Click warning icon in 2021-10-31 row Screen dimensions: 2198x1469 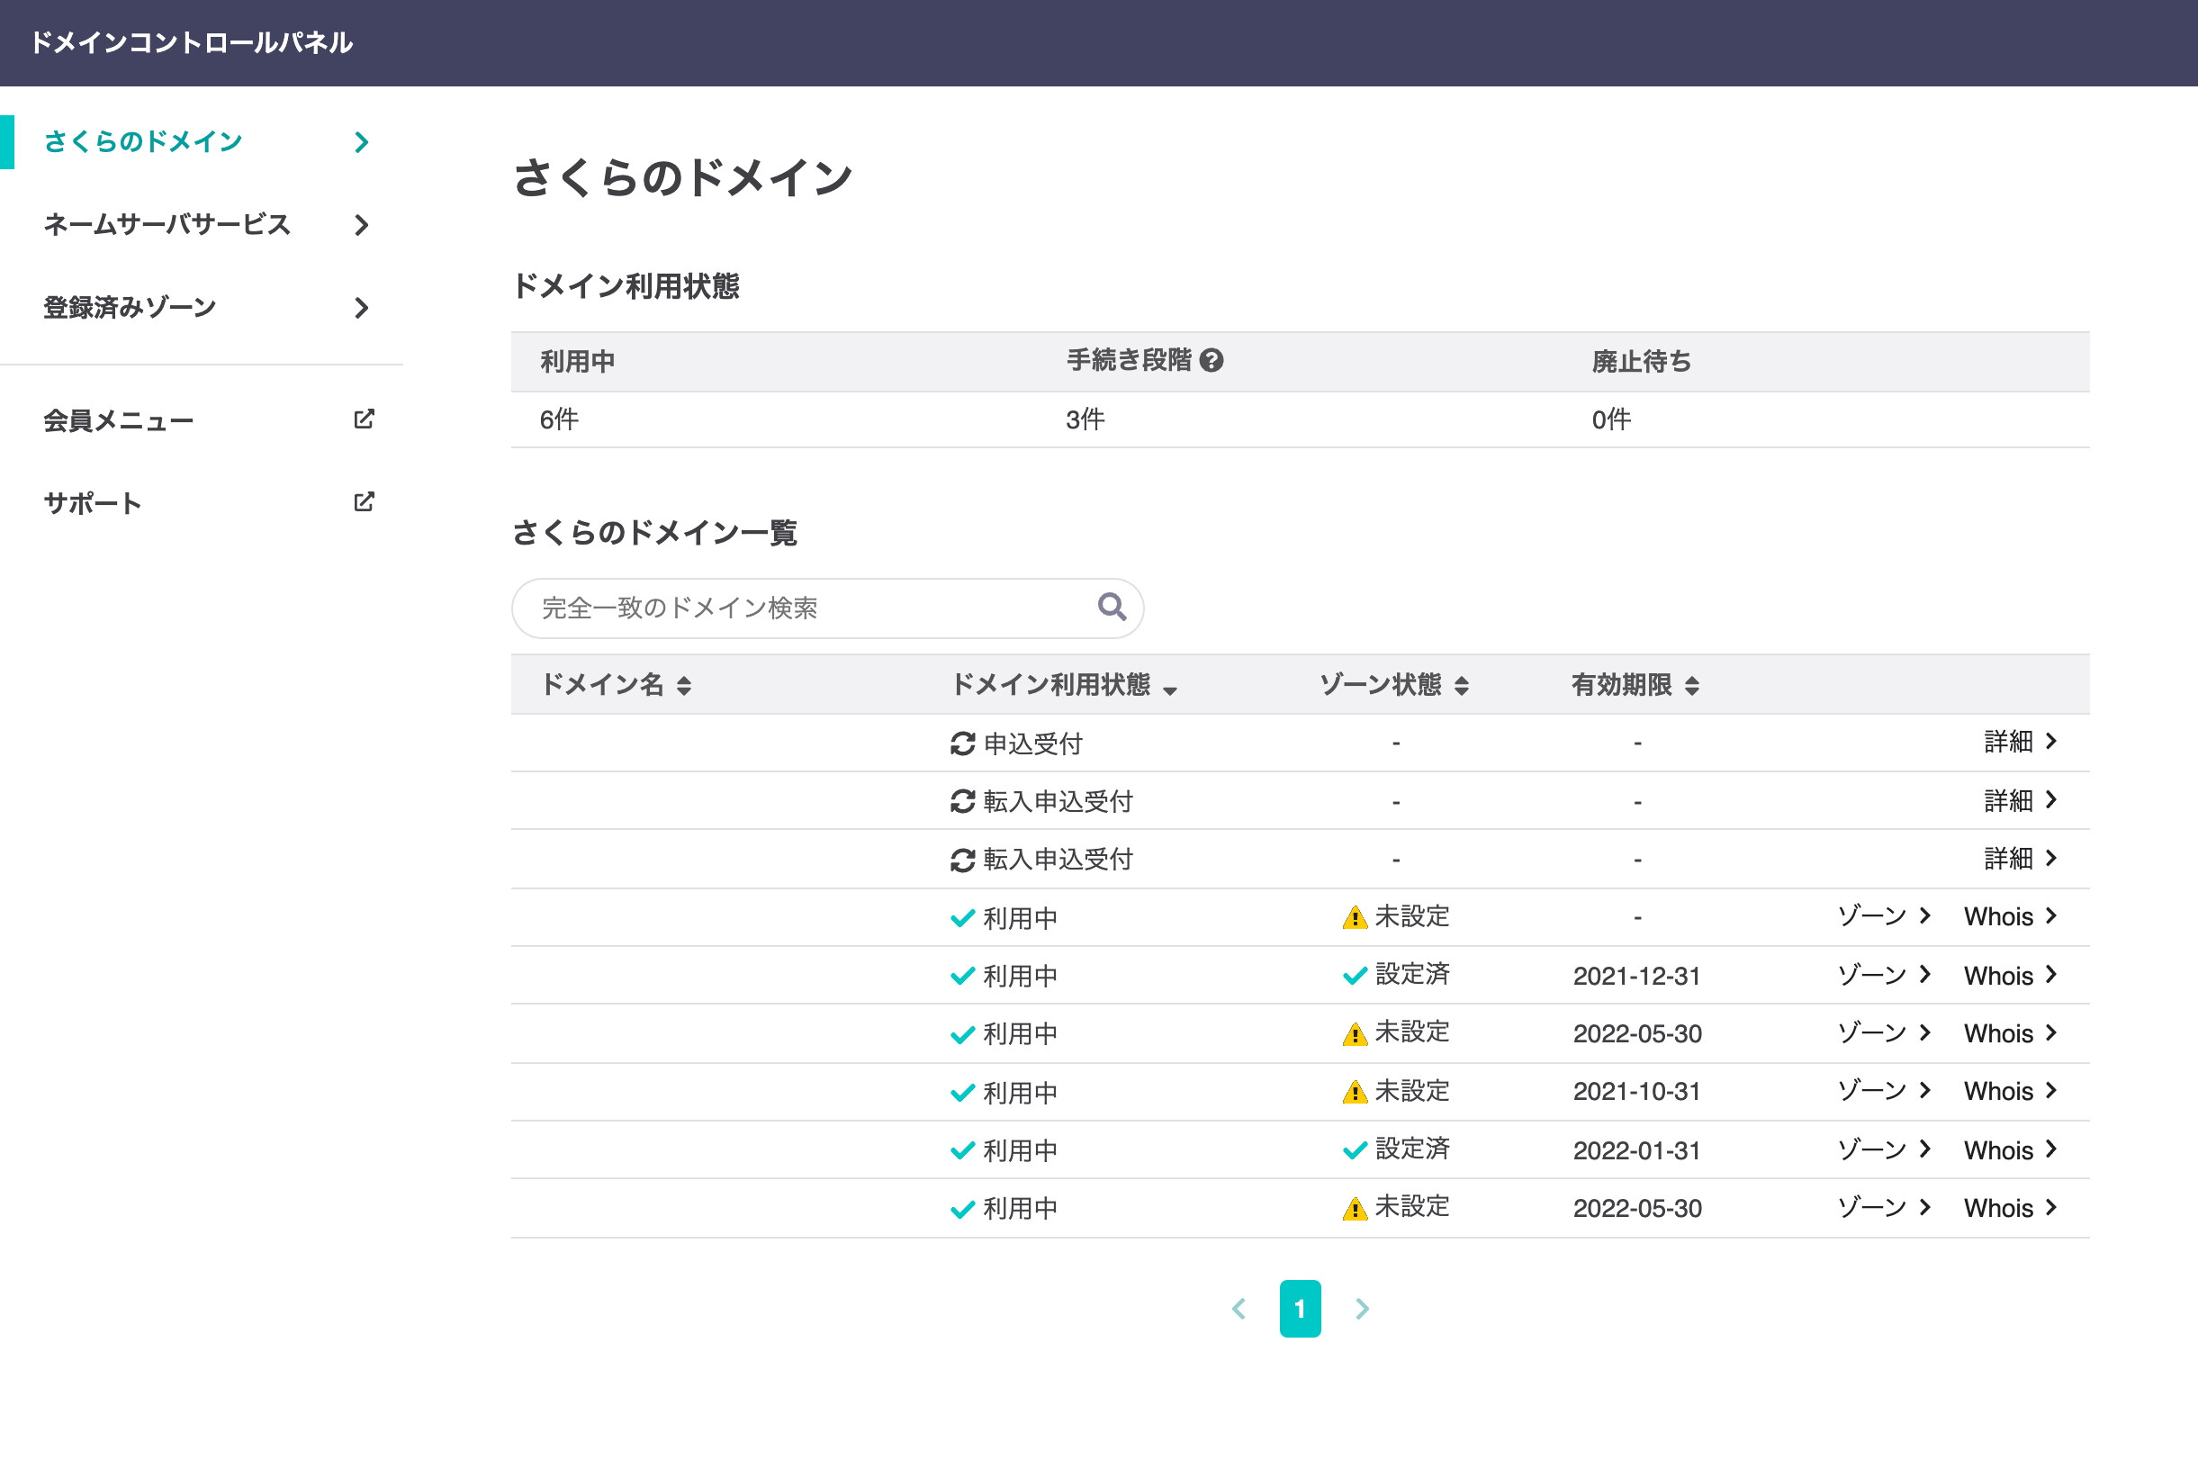[1354, 1093]
